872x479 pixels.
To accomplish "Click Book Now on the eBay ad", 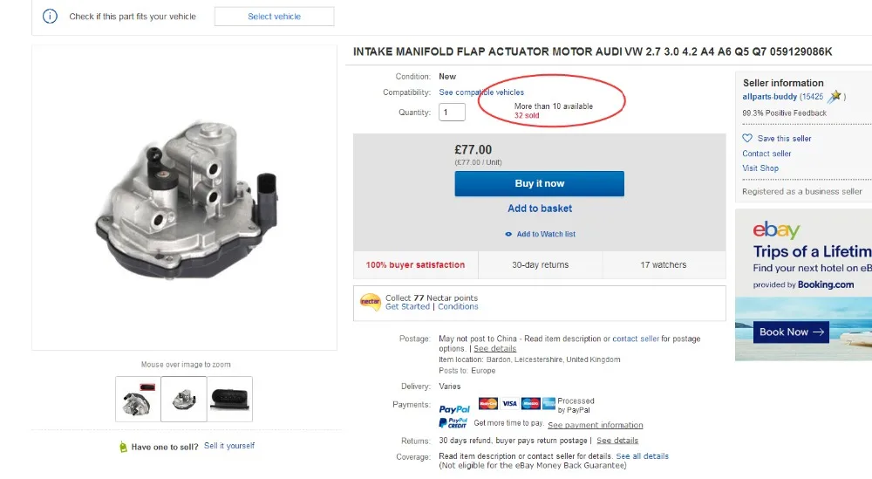I will (791, 332).
